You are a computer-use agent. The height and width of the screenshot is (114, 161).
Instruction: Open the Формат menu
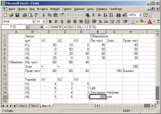pos(55,9)
